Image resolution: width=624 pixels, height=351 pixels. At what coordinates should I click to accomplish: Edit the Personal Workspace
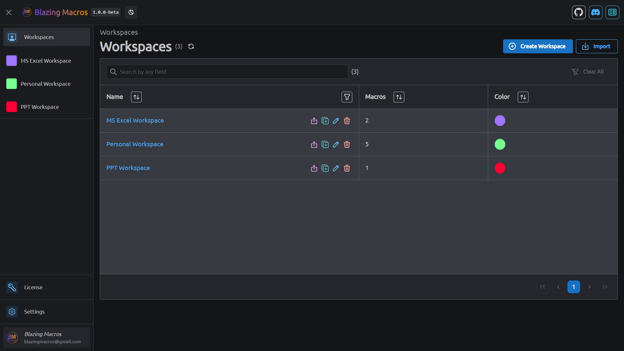click(x=336, y=144)
